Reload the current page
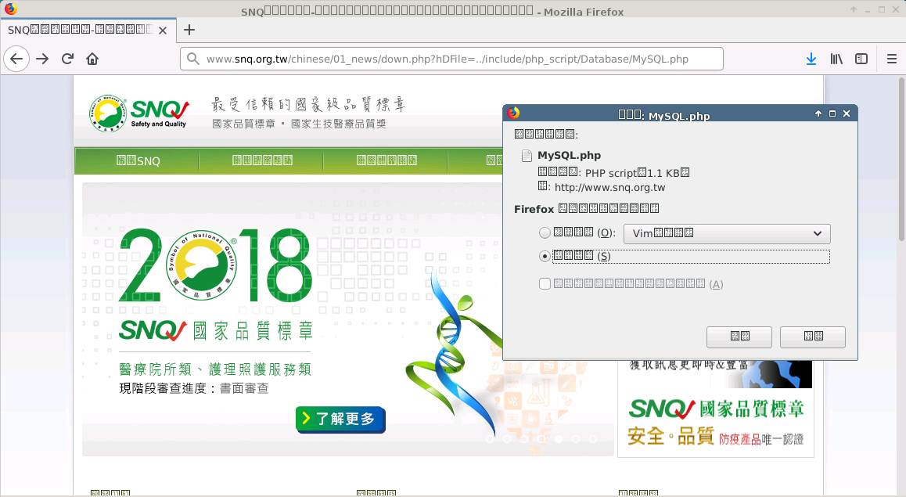This screenshot has height=497, width=906. click(67, 59)
